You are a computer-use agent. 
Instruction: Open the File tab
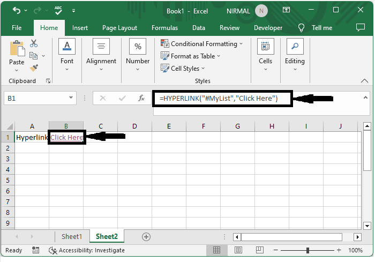[x=17, y=28]
